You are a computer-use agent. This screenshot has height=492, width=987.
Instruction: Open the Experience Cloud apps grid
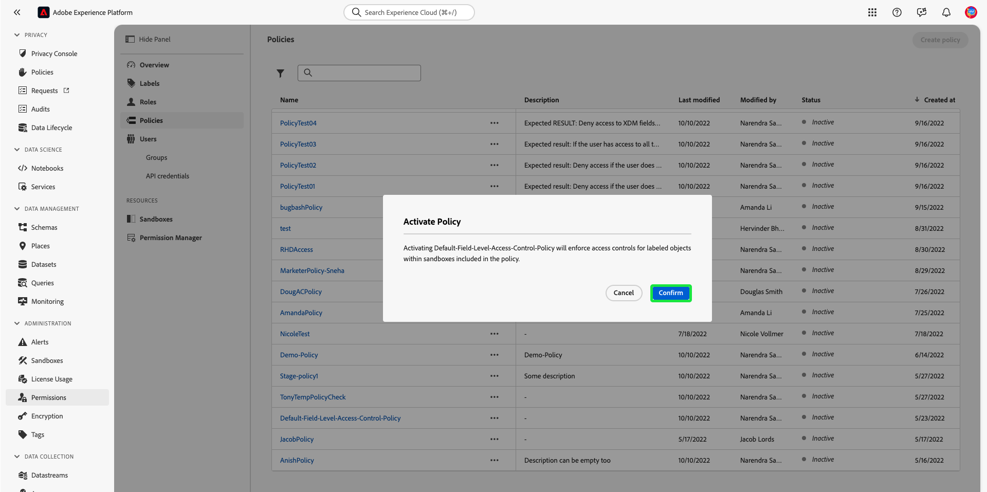pos(872,12)
